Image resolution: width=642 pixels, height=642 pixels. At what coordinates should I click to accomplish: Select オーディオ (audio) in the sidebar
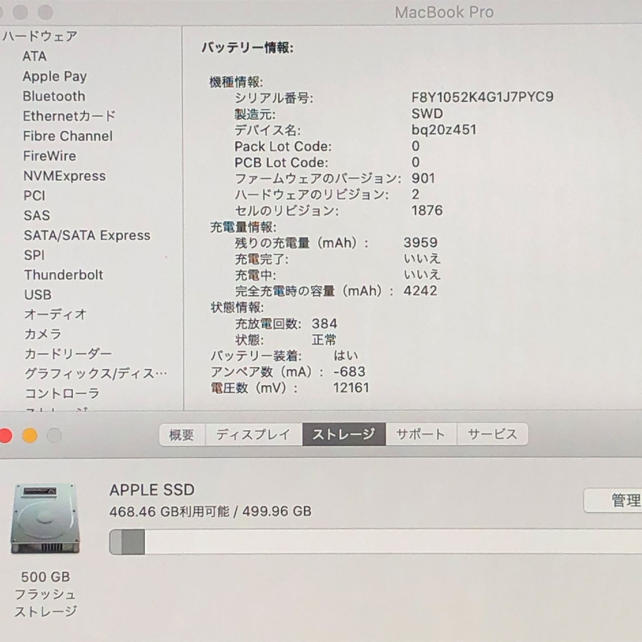55,315
